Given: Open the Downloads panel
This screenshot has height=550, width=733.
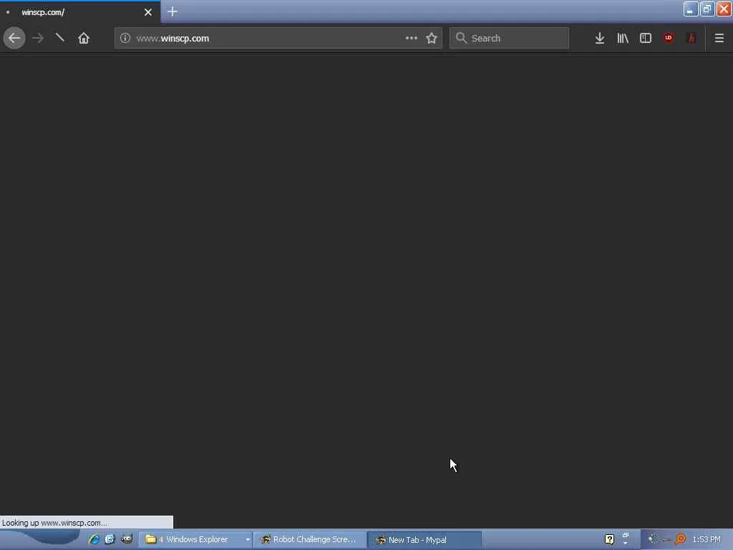Looking at the screenshot, I should (600, 38).
